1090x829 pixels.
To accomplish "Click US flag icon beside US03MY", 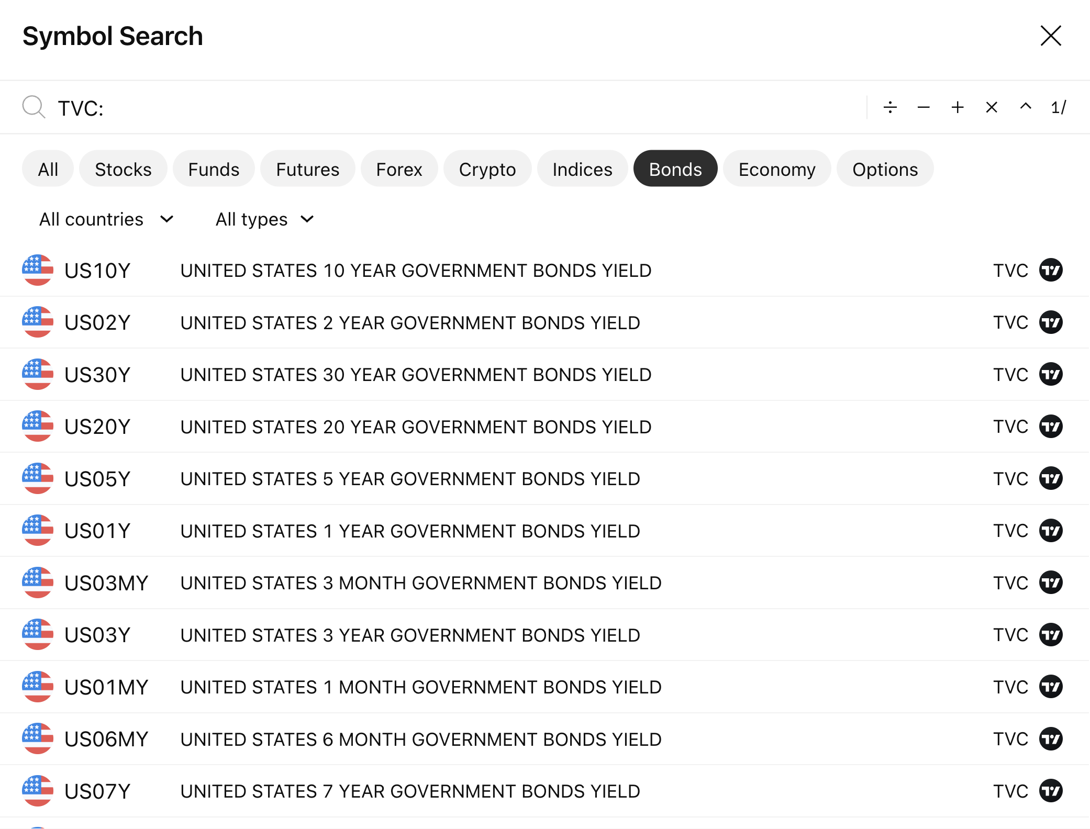I will click(38, 582).
